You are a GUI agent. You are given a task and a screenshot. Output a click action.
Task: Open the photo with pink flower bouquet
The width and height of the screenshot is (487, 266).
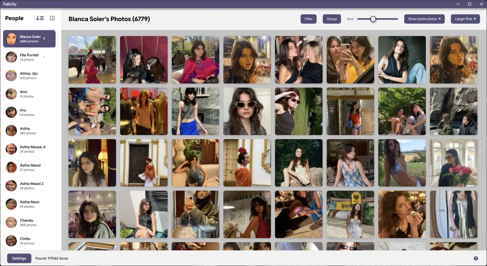pyautogui.click(x=454, y=163)
